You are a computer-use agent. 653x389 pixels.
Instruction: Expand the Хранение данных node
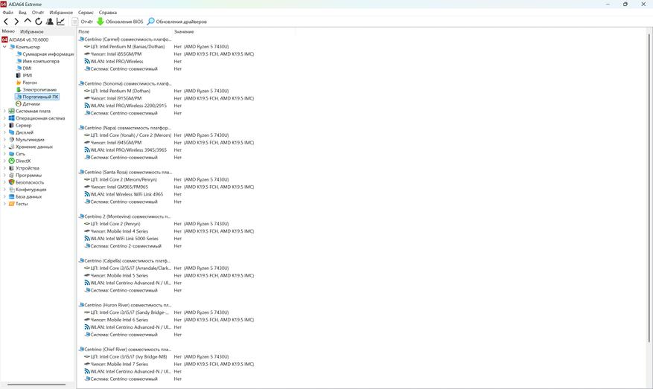pos(4,147)
